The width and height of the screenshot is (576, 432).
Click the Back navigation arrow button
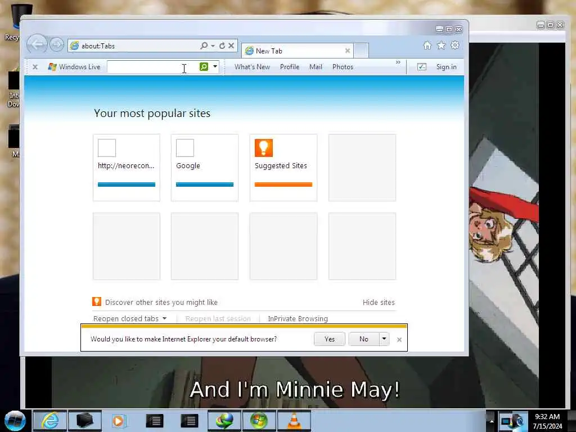coord(37,45)
